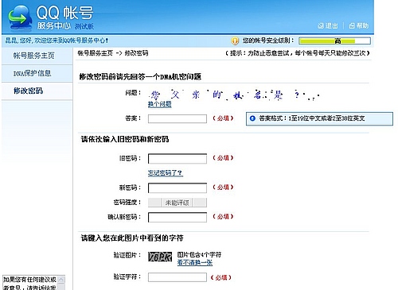Click the daily modification limit hint text
The width and height of the screenshot is (398, 290).
tap(298, 53)
